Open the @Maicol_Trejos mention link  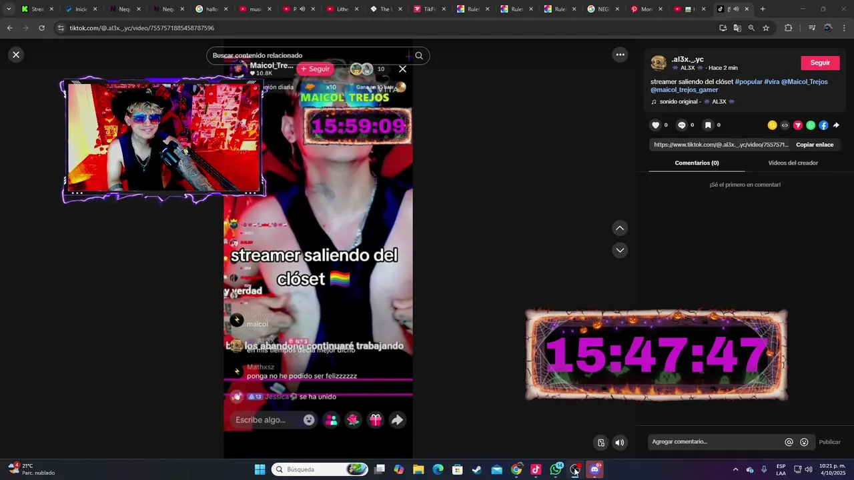805,82
